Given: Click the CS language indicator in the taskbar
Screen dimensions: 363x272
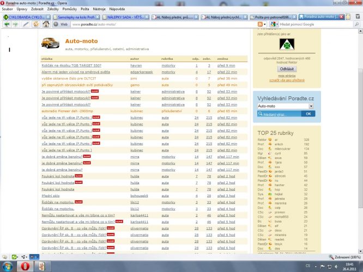Looking at the screenshot, I should pyautogui.click(x=307, y=266).
